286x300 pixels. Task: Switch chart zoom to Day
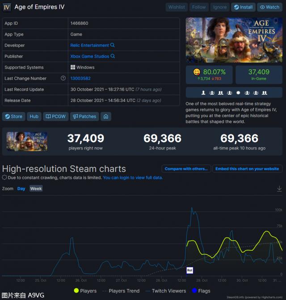21,189
